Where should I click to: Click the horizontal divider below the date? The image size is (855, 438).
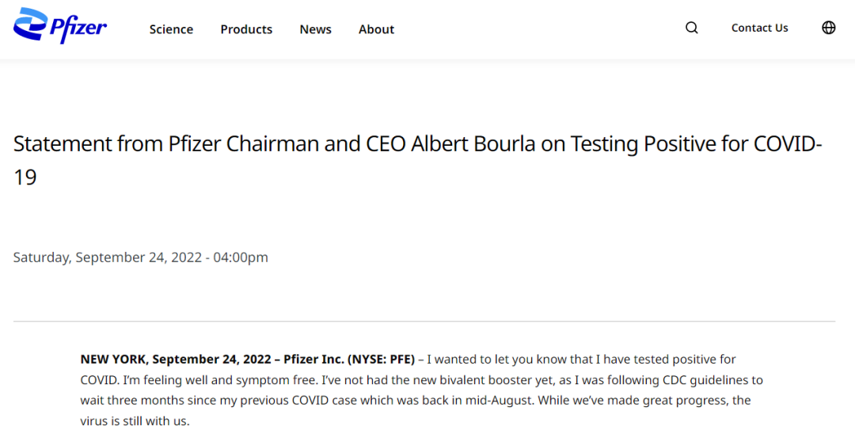tap(424, 322)
